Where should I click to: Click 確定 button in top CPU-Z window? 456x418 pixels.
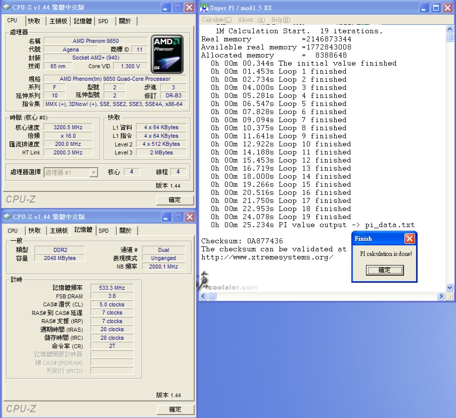tap(175, 200)
